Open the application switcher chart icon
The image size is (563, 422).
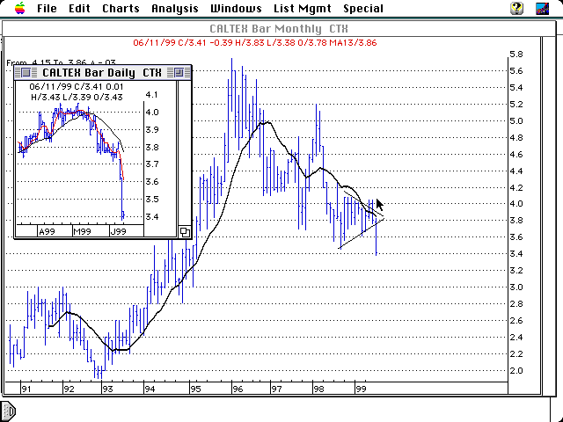pos(542,8)
